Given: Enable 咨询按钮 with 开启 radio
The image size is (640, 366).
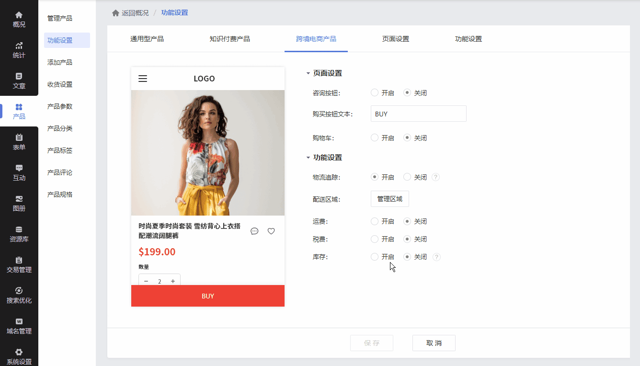Looking at the screenshot, I should tap(375, 93).
